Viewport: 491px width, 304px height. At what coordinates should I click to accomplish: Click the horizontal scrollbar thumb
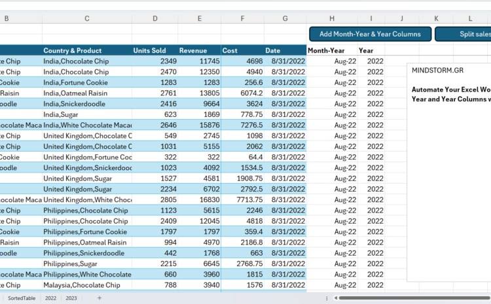414,298
